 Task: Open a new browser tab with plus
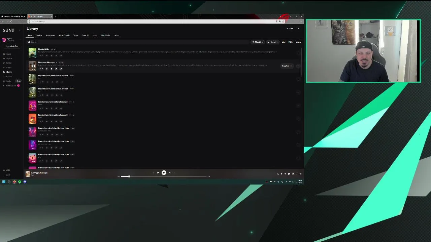(56, 16)
